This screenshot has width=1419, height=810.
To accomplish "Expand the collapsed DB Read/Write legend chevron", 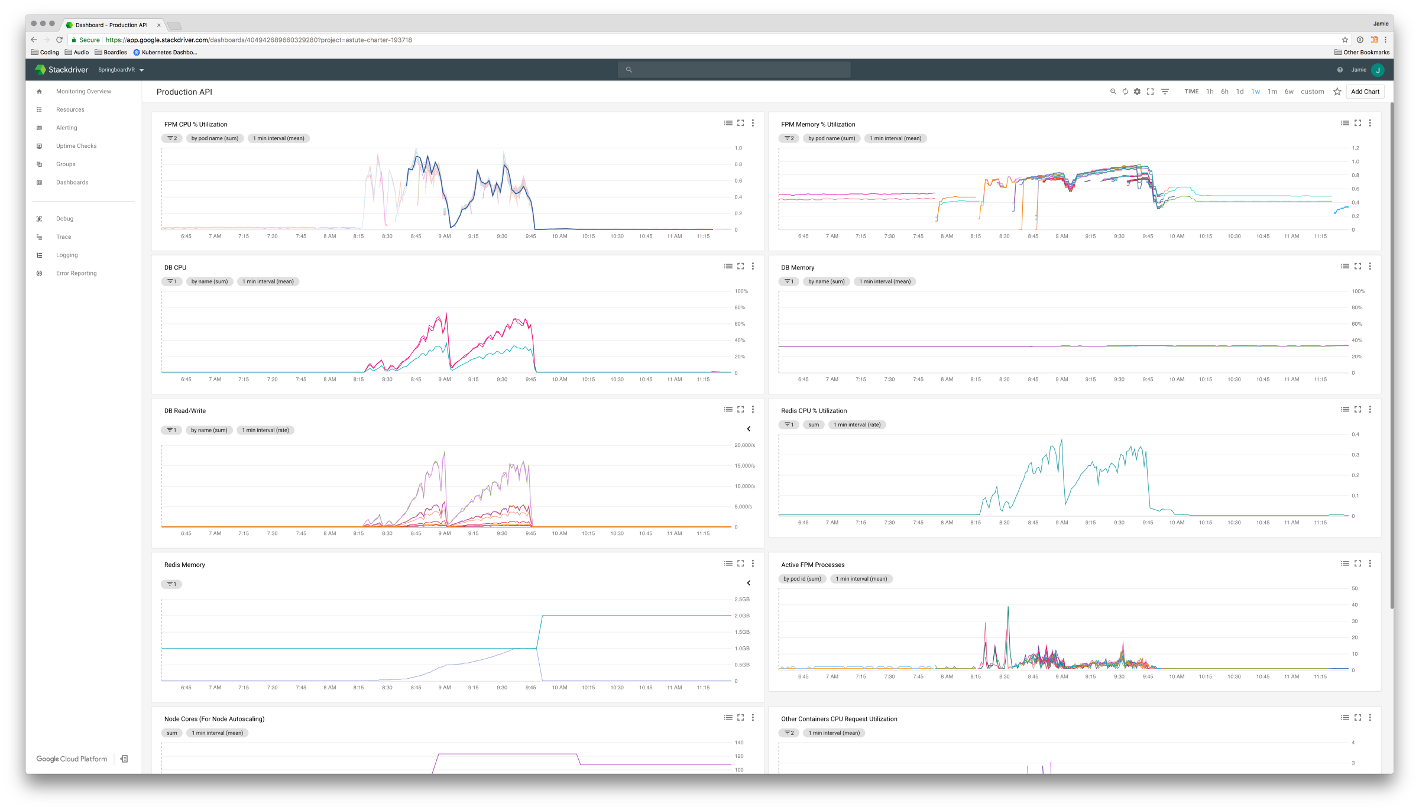I will 749,429.
